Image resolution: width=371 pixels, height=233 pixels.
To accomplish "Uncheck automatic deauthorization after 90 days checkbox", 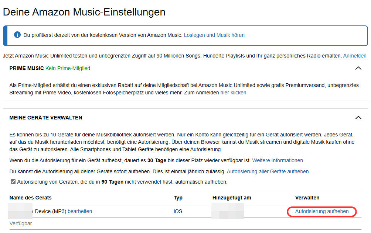I will click(x=13, y=182).
